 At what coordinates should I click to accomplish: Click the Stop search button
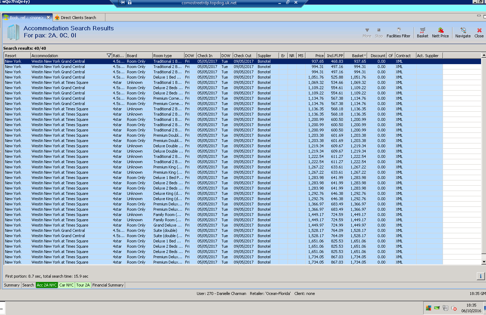[x=379, y=33]
